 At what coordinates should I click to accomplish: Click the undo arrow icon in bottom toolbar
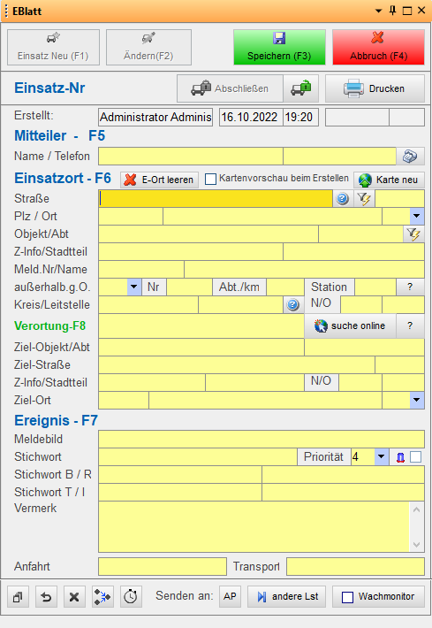point(46,597)
